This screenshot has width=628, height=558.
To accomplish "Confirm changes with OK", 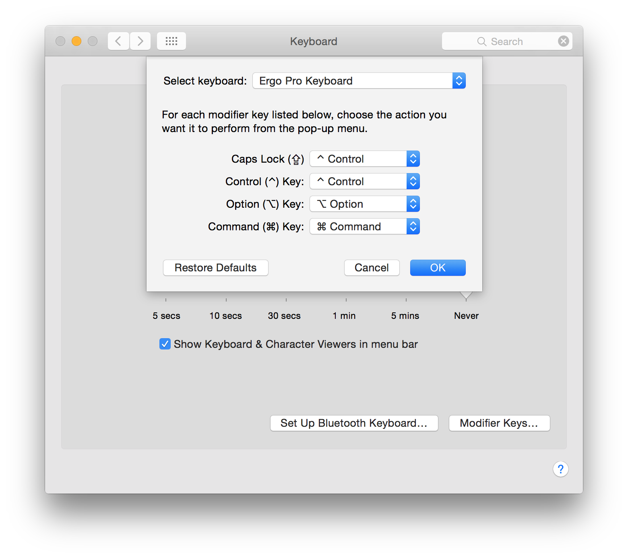I will 438,268.
